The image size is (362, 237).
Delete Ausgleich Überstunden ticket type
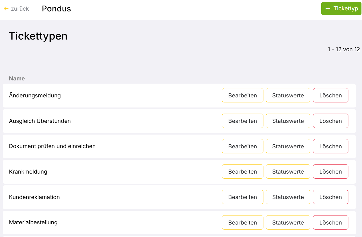[x=330, y=121]
